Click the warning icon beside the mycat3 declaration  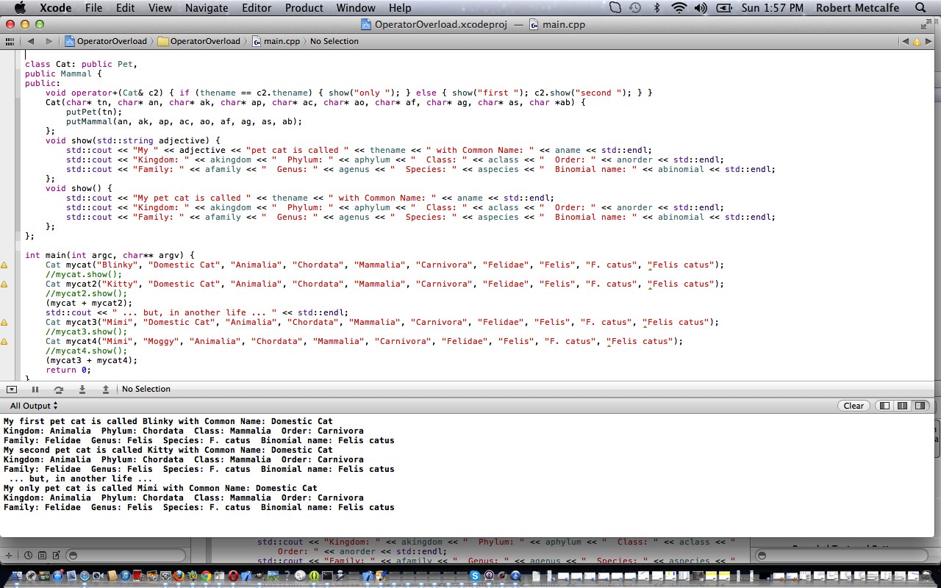tap(4, 322)
